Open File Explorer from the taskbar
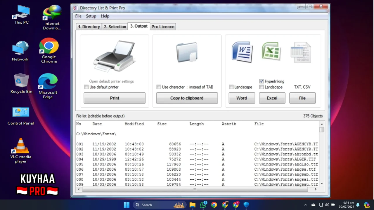The width and height of the screenshot is (374, 210). (192, 205)
